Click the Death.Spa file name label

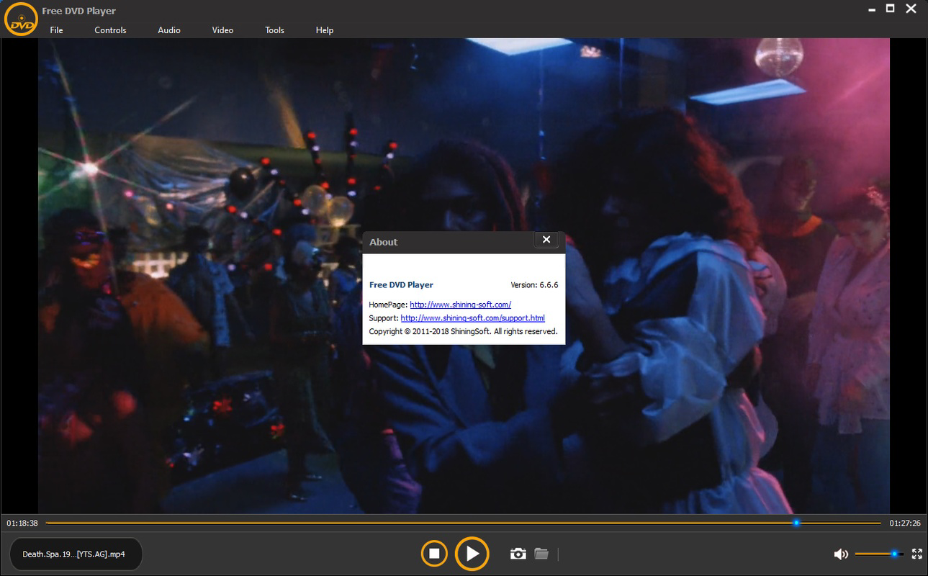(x=74, y=554)
